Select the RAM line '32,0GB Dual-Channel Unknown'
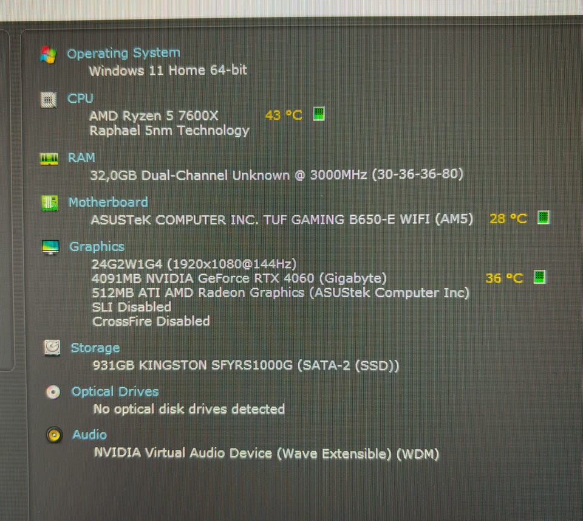Viewport: 583px width, 521px height. click(x=277, y=174)
